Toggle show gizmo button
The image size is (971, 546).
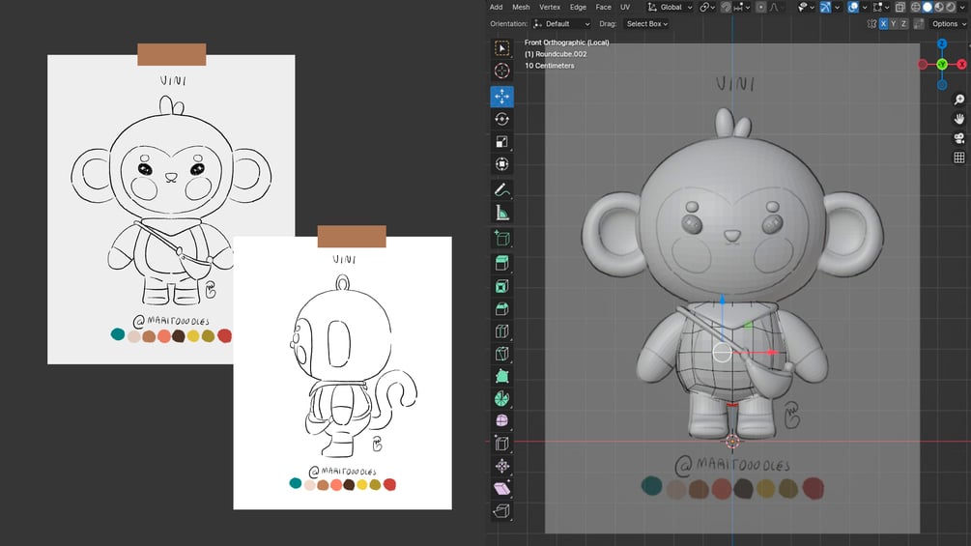pyautogui.click(x=825, y=7)
